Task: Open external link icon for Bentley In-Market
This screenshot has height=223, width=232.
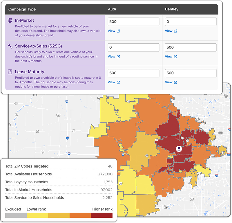Action: 175,31
